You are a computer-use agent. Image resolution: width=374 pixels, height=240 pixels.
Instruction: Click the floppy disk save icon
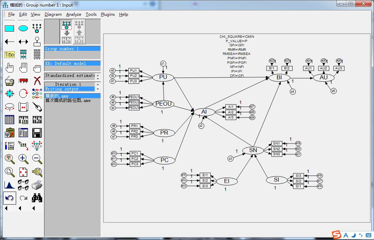pos(37,133)
